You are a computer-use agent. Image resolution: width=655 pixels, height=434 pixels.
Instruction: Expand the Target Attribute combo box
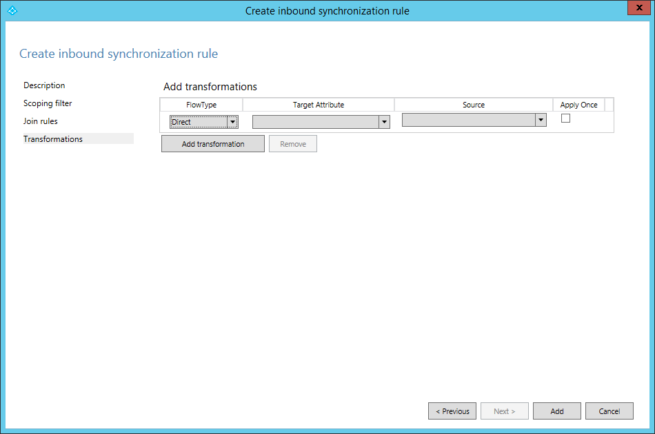[383, 122]
